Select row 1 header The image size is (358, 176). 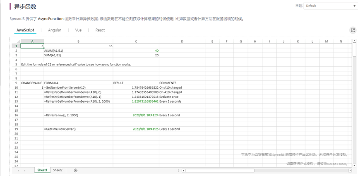(x=16, y=46)
